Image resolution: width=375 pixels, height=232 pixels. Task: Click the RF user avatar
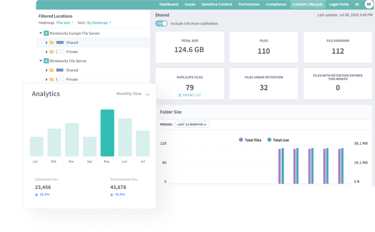(368, 4)
